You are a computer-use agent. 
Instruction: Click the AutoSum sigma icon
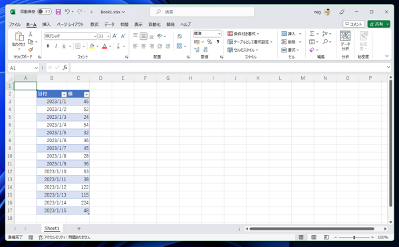(x=312, y=34)
